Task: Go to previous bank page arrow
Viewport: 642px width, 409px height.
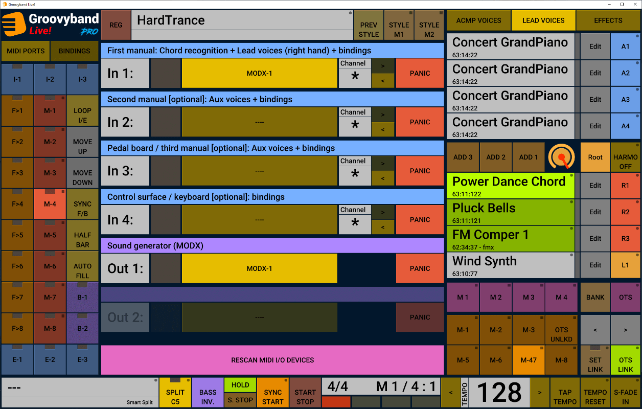Action: 595,330
